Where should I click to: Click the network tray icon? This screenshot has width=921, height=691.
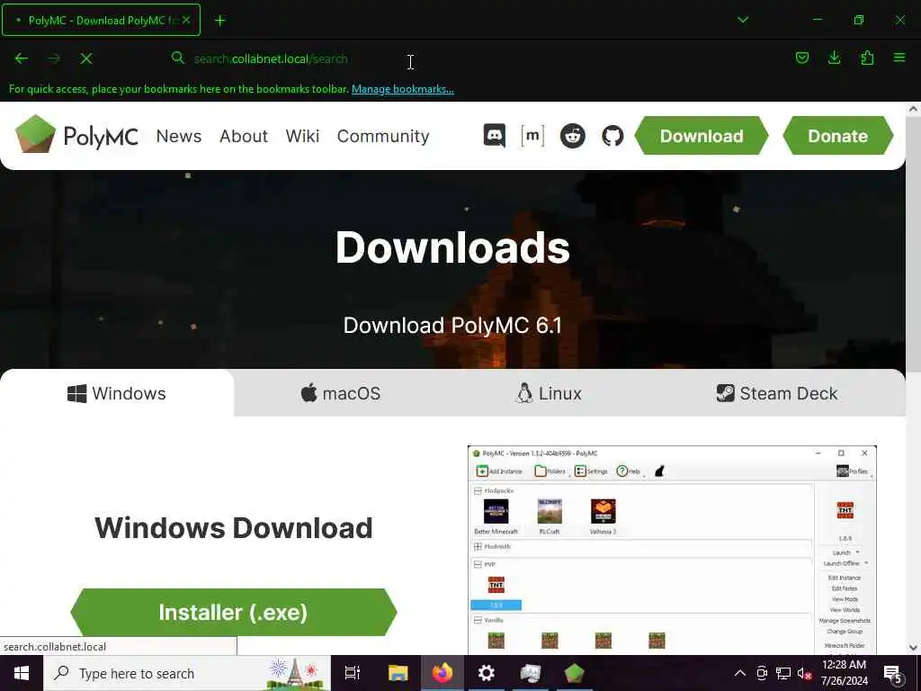point(783,673)
